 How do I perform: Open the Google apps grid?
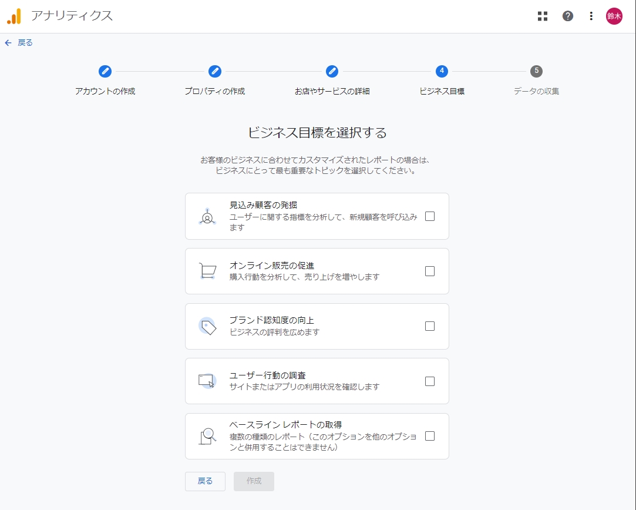point(543,16)
